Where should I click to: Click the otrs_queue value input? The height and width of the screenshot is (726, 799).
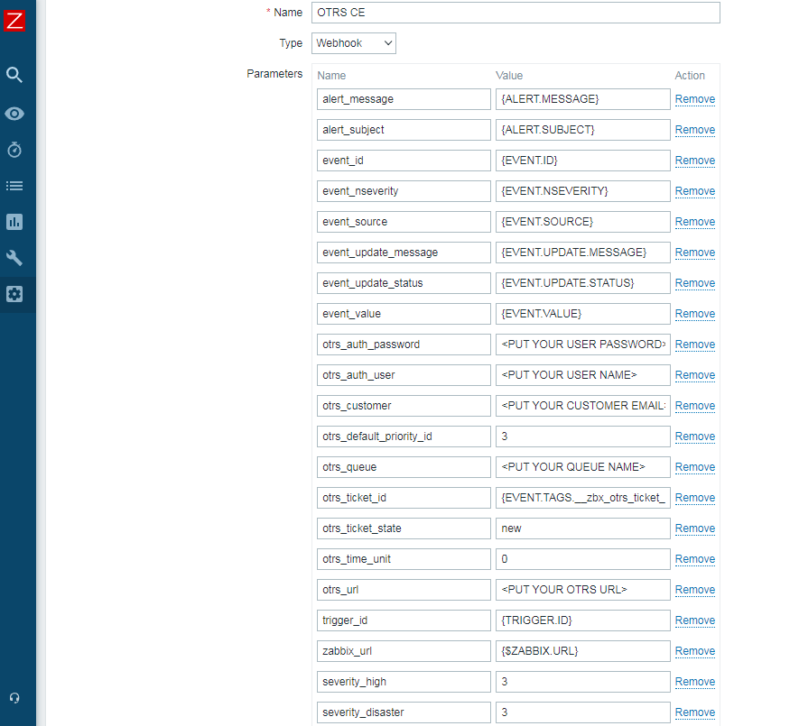pyautogui.click(x=582, y=467)
